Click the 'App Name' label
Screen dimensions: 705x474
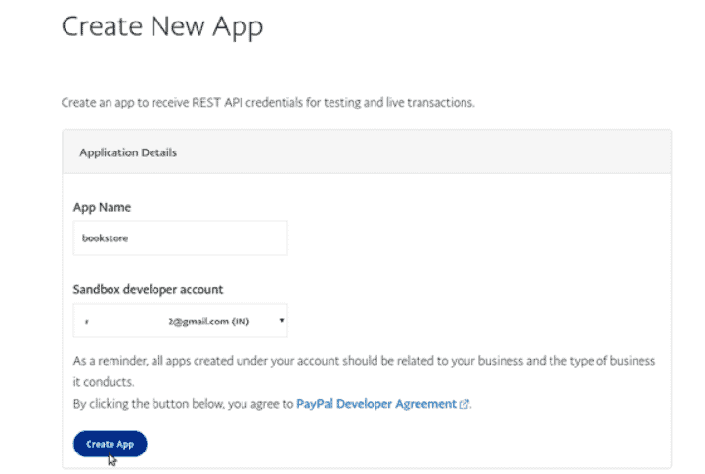point(102,207)
